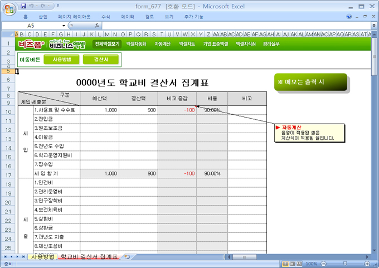This screenshot has height=268, width=379.
Task: Click the green 사용방법 button
Action: (x=62, y=60)
